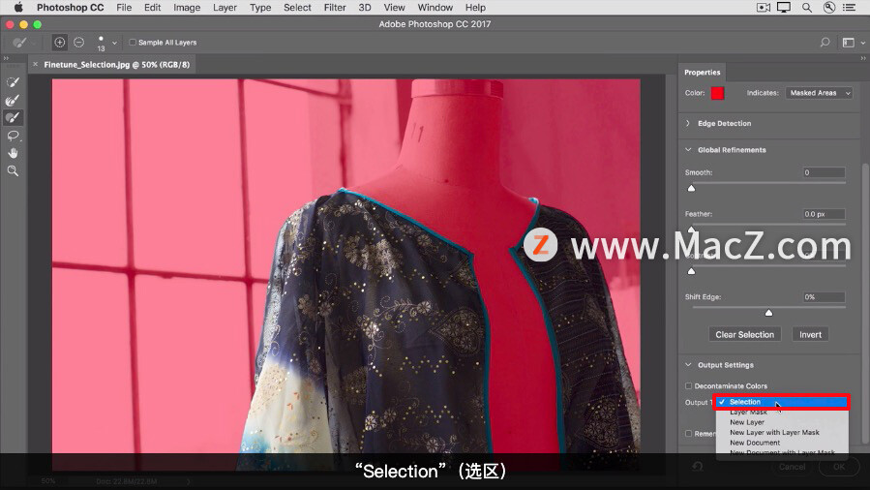
Task: Collapse the Output Settings section
Action: click(x=688, y=364)
